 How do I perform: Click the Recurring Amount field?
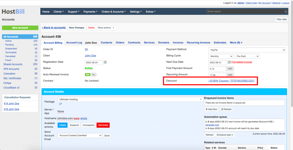coord(217,75)
